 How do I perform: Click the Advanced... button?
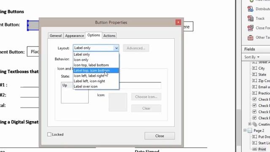[x=136, y=48]
